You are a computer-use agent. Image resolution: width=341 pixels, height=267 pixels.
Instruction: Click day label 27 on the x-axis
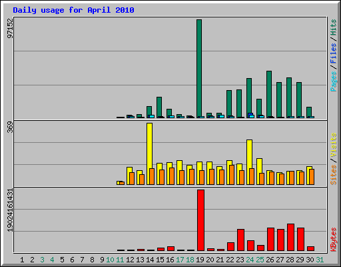pos(280,260)
